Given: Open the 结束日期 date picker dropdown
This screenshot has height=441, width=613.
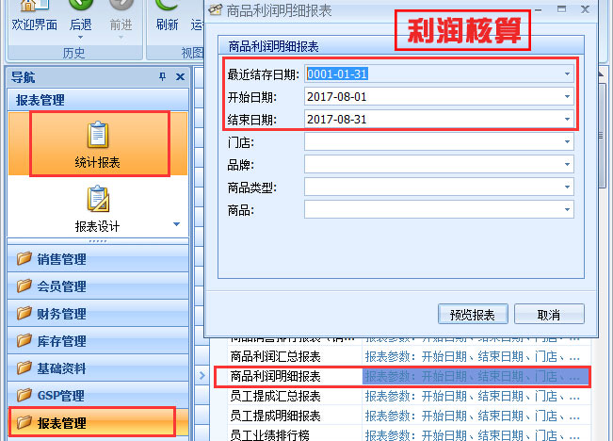Looking at the screenshot, I should (567, 119).
